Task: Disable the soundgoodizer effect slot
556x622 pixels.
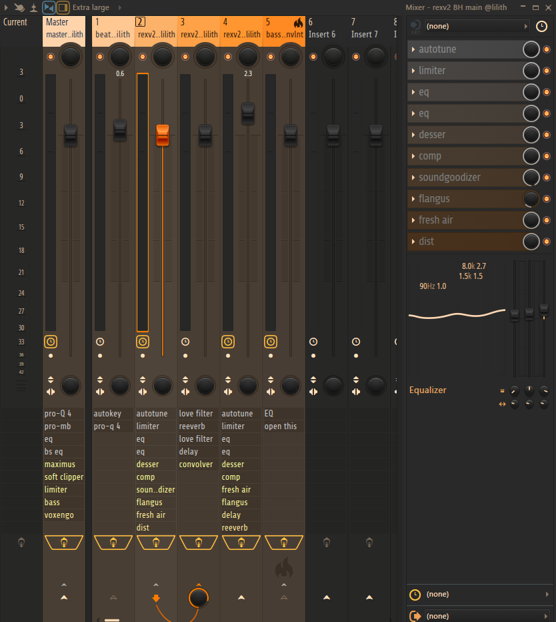Action: (x=547, y=178)
